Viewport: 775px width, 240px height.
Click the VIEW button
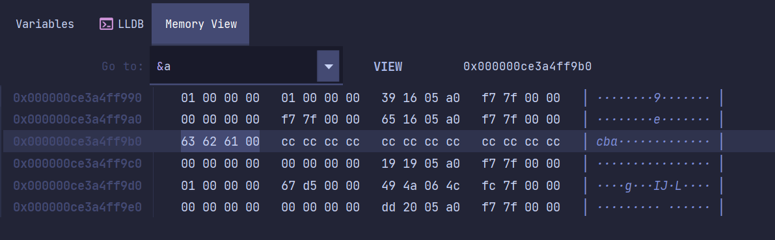tap(388, 66)
